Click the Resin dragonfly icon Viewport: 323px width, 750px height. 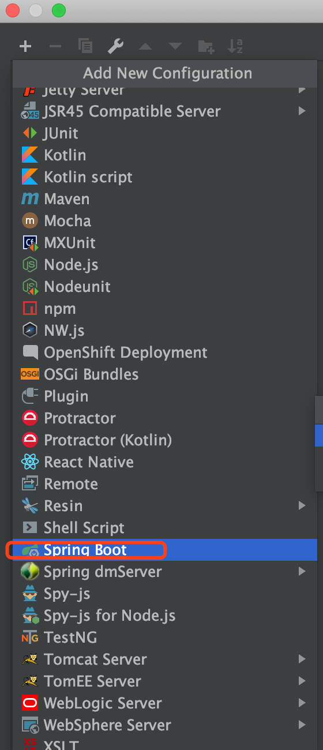[30, 506]
